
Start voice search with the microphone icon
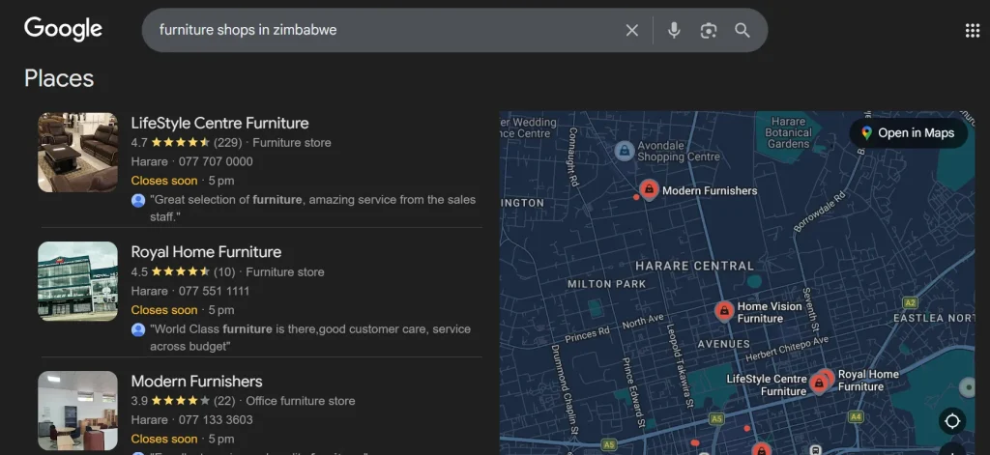[x=674, y=30]
